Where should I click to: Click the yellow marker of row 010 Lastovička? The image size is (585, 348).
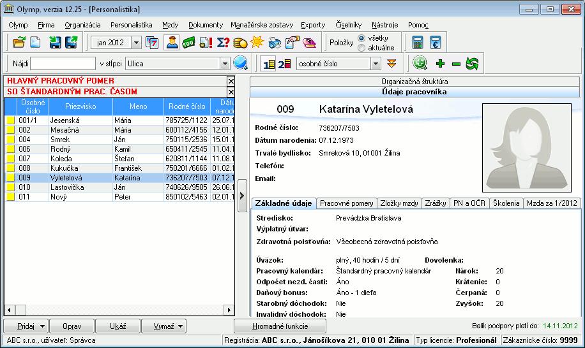[11, 187]
